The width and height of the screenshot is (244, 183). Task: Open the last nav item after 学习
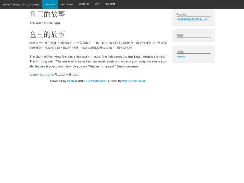(x=110, y=4)
